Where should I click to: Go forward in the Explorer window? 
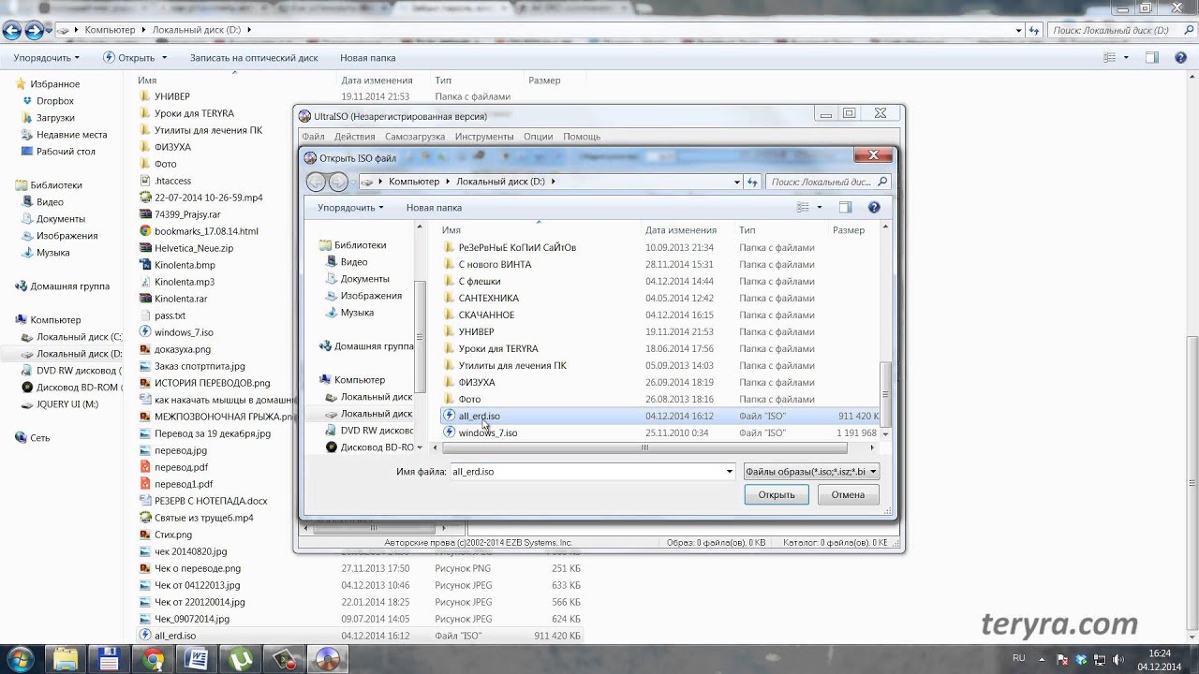point(34,30)
